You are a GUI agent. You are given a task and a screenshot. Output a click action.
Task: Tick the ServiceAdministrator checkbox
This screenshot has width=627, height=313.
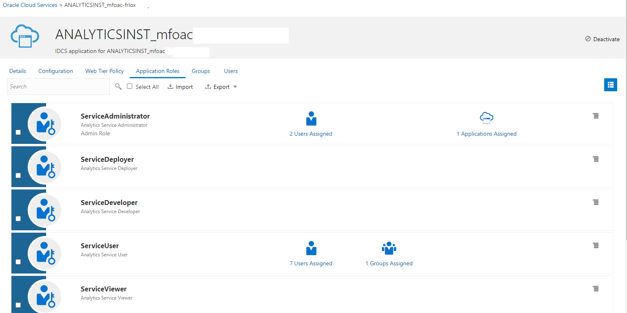[18, 132]
